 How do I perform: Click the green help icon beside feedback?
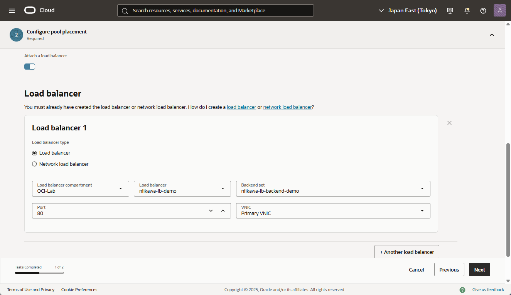(462, 290)
